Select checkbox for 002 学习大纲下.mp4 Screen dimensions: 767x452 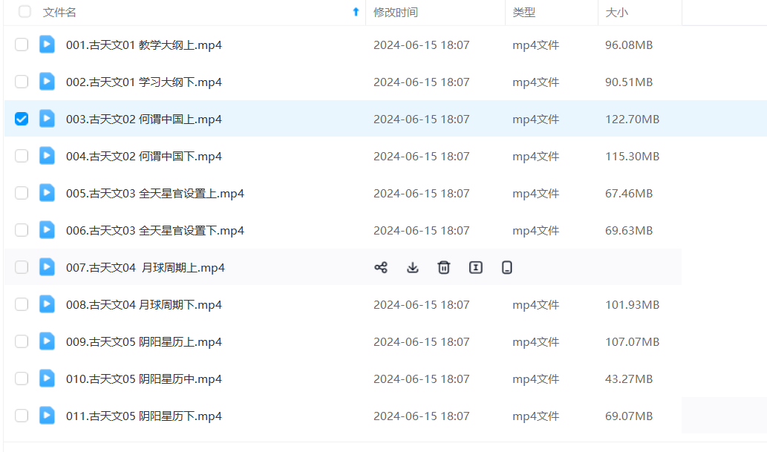22,82
